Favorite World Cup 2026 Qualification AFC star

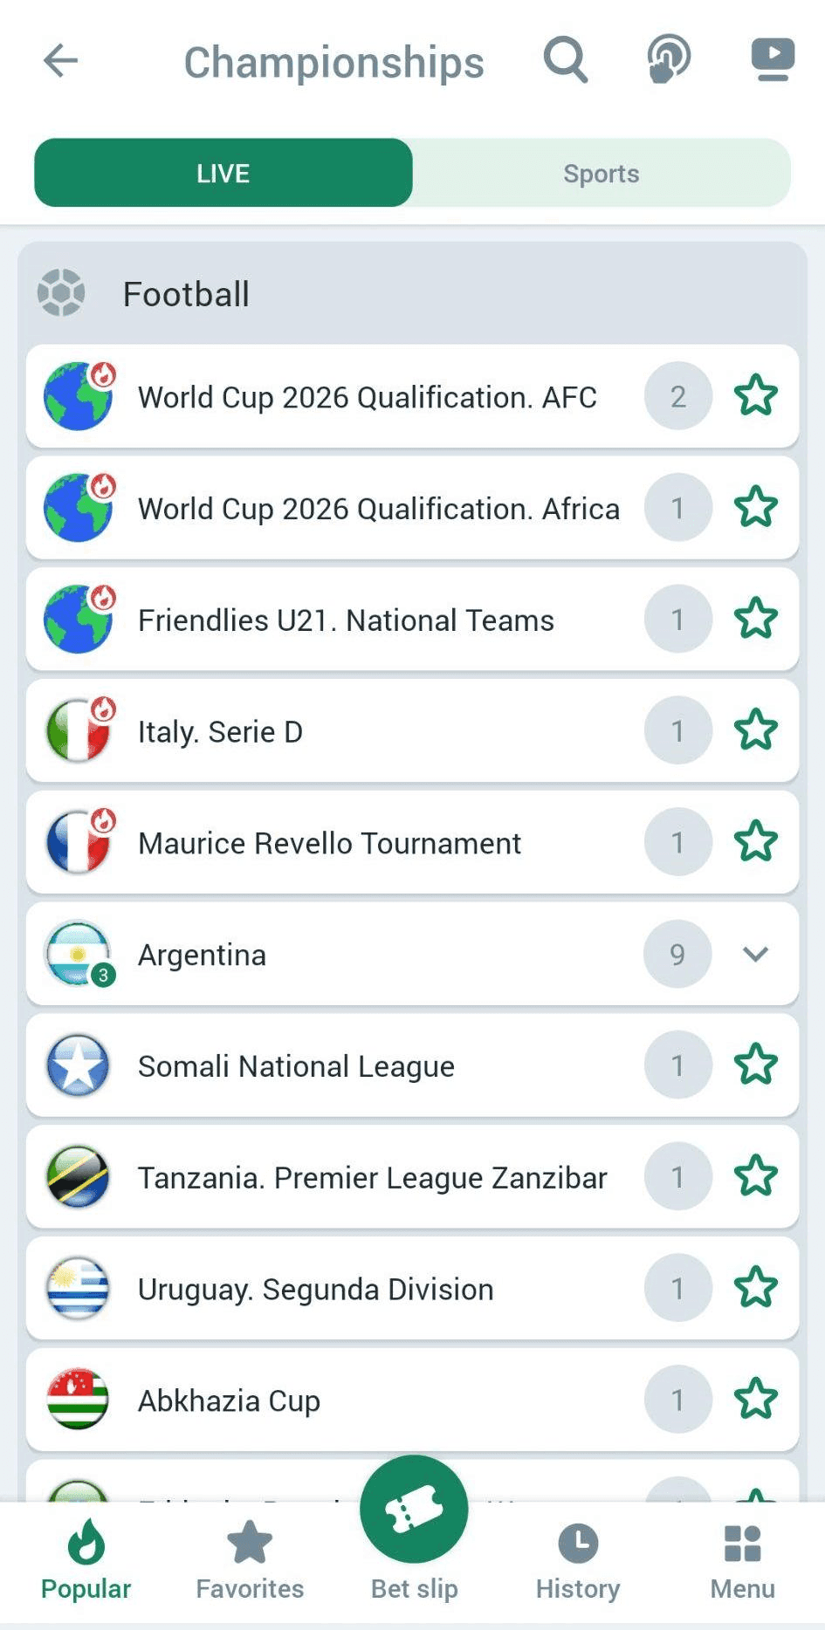tap(755, 396)
